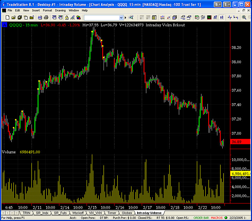
Task: Click the I button in the title bar
Action: pyautogui.click(x=227, y=5)
